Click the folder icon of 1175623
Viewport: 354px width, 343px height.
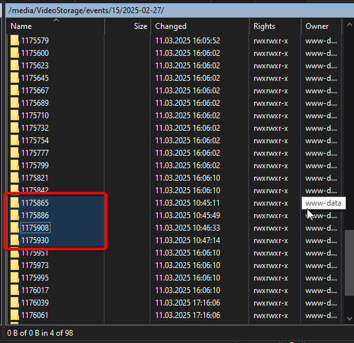tap(14, 66)
